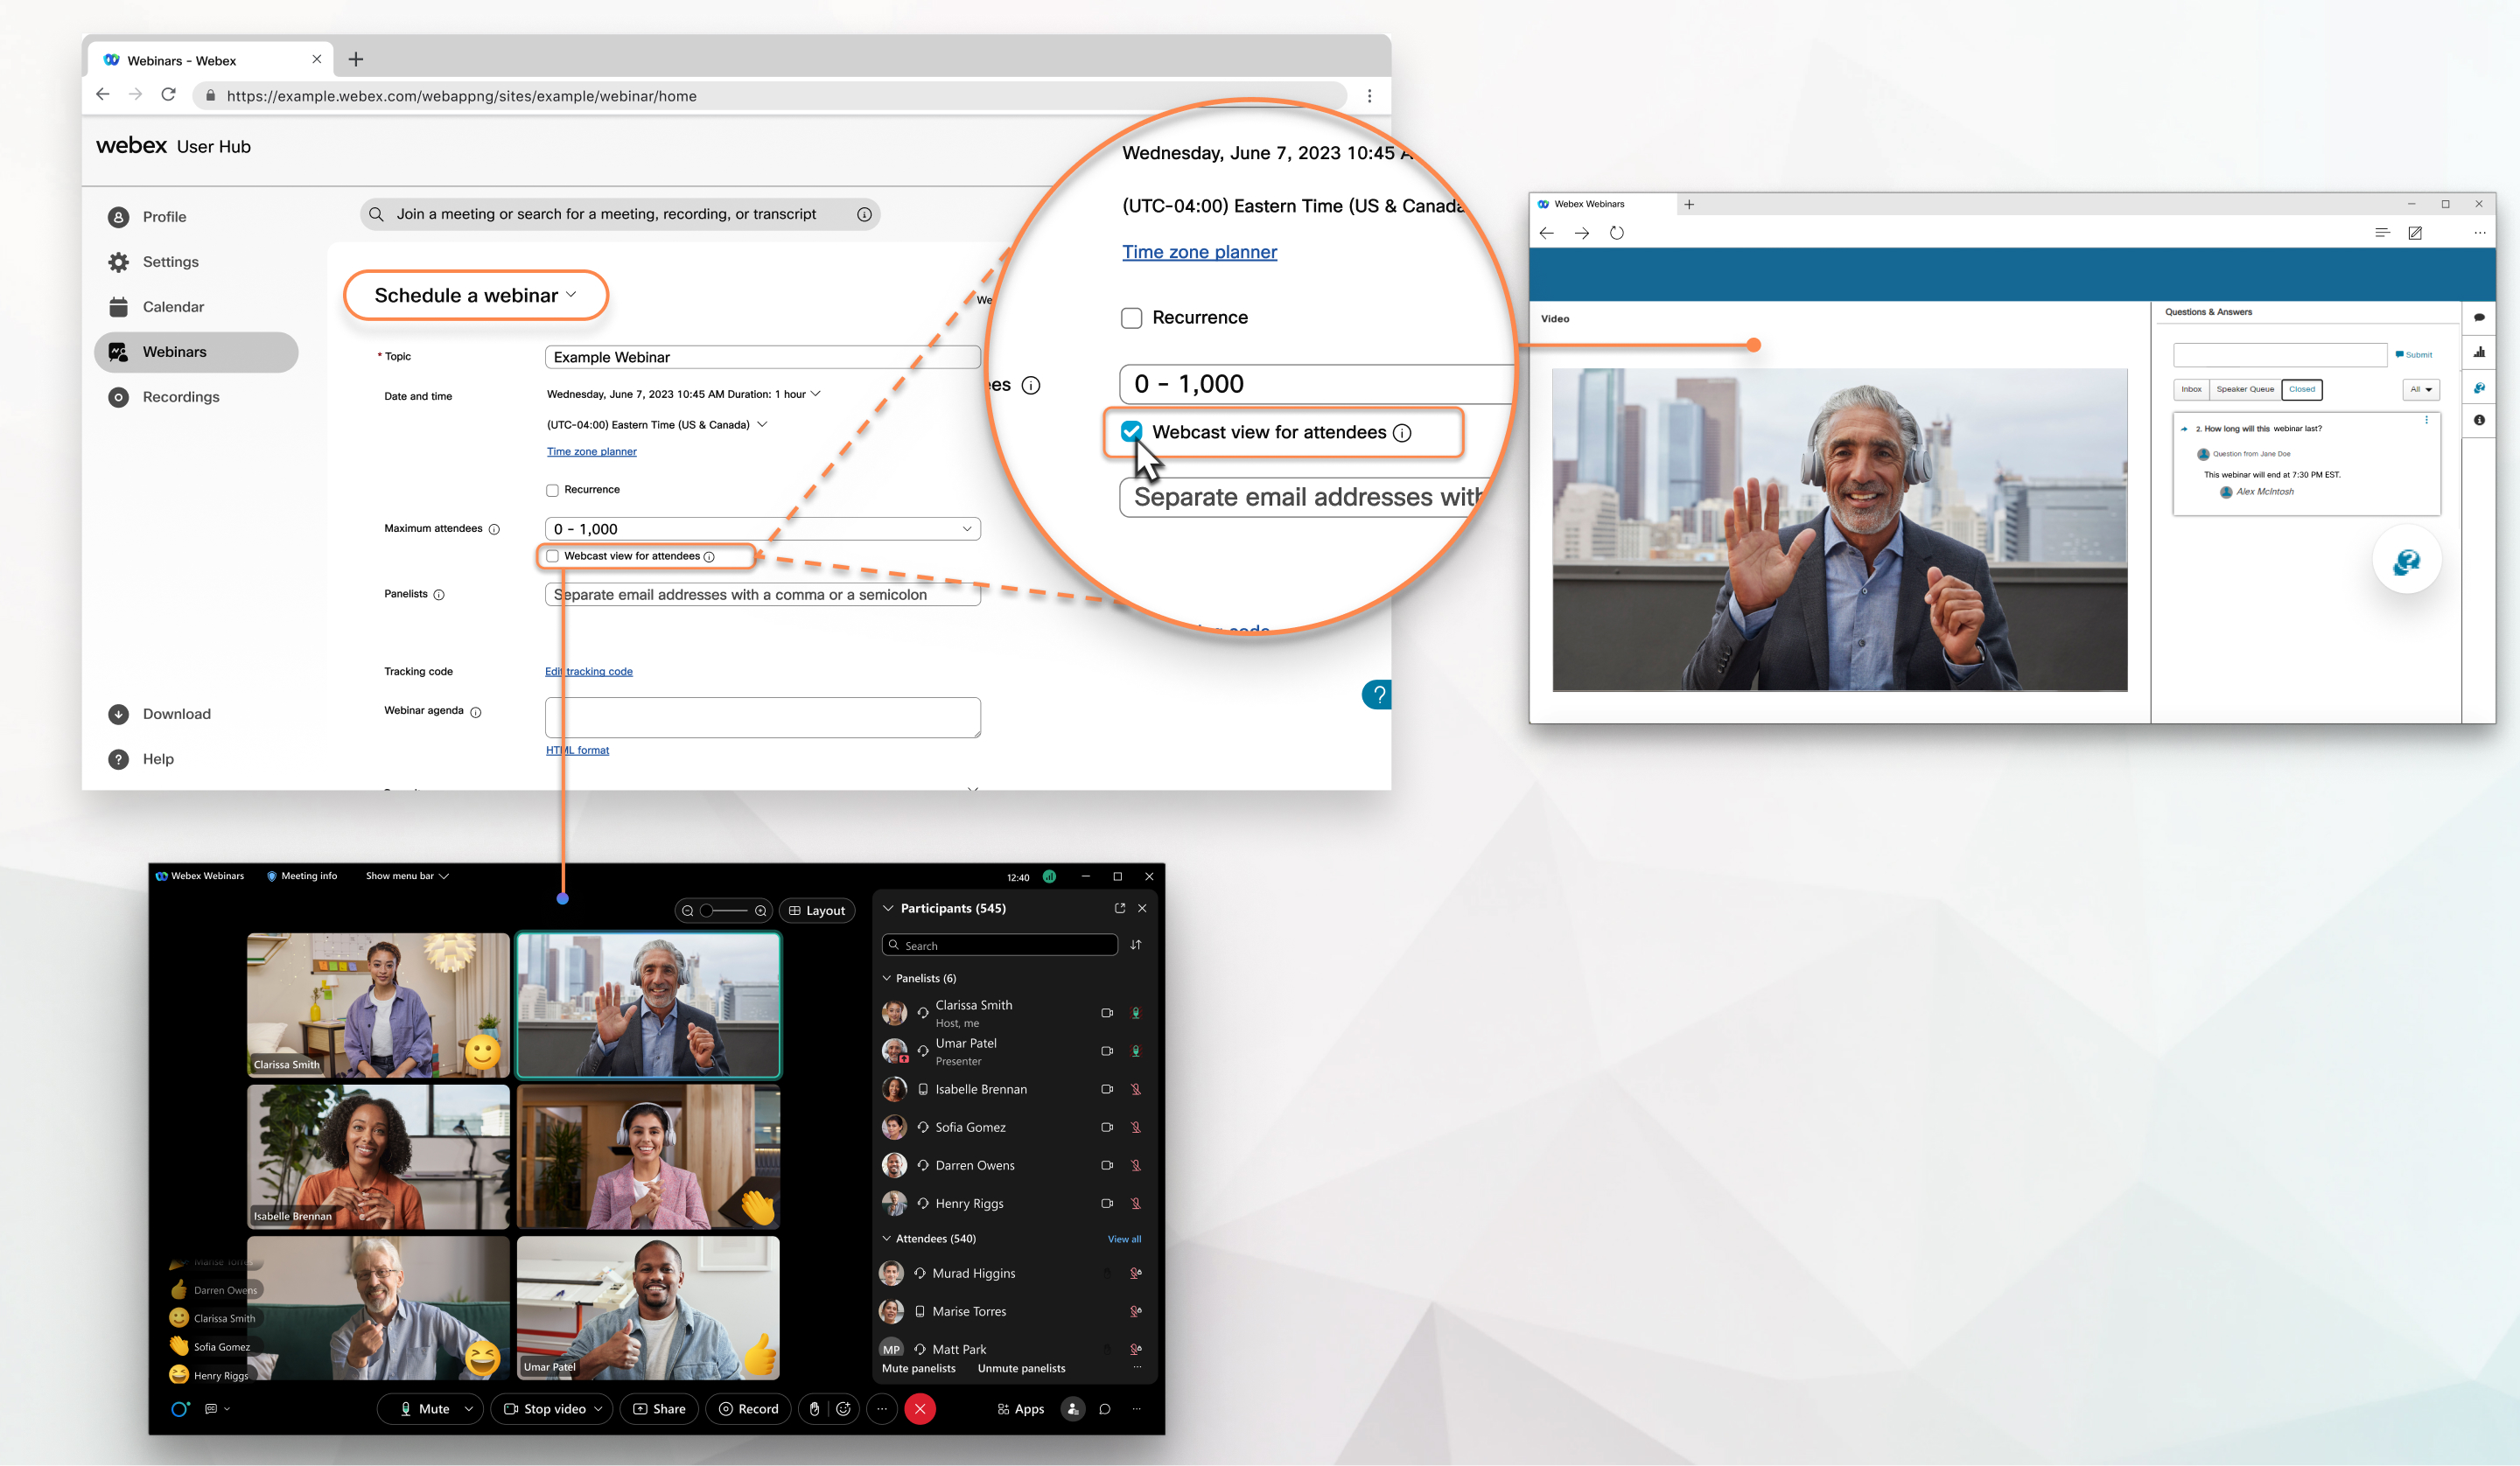Expand the Attendees section in participants panel
The image size is (2520, 1466).
(888, 1238)
